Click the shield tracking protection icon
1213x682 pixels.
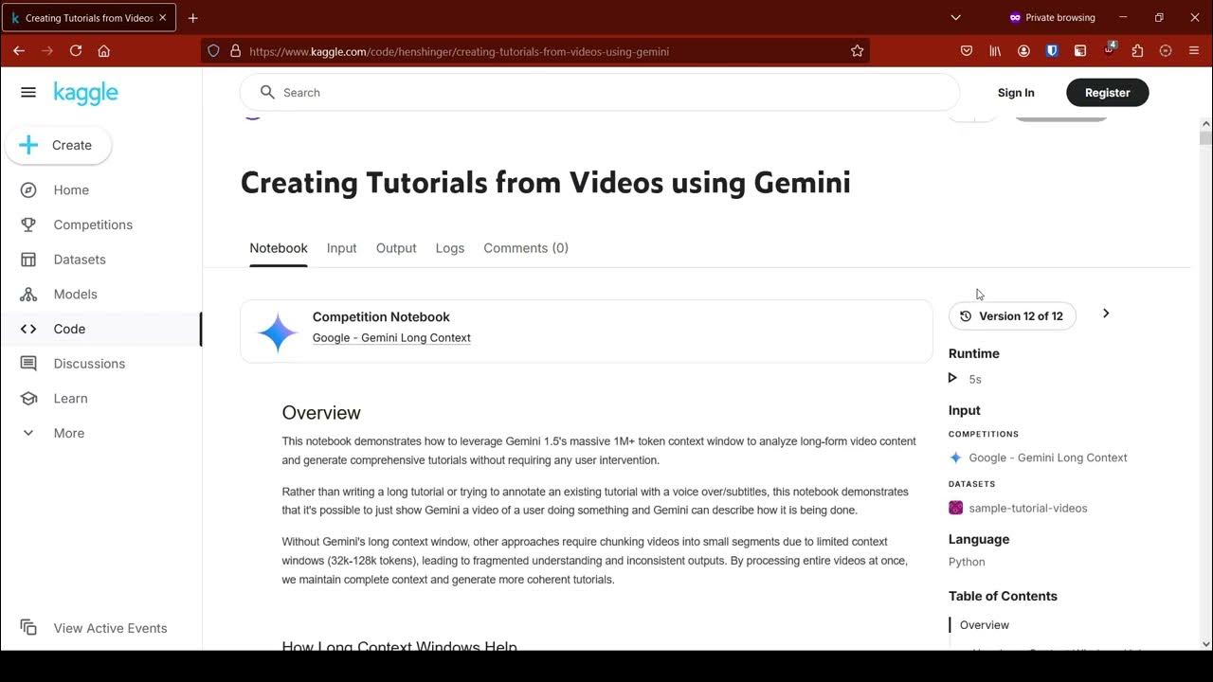point(213,51)
